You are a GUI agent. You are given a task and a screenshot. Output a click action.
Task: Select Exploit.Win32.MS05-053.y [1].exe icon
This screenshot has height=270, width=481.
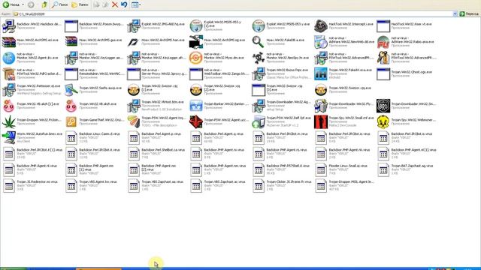196,26
